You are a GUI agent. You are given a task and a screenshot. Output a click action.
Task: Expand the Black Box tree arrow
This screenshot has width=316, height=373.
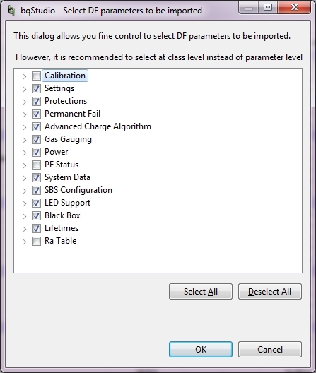point(24,216)
